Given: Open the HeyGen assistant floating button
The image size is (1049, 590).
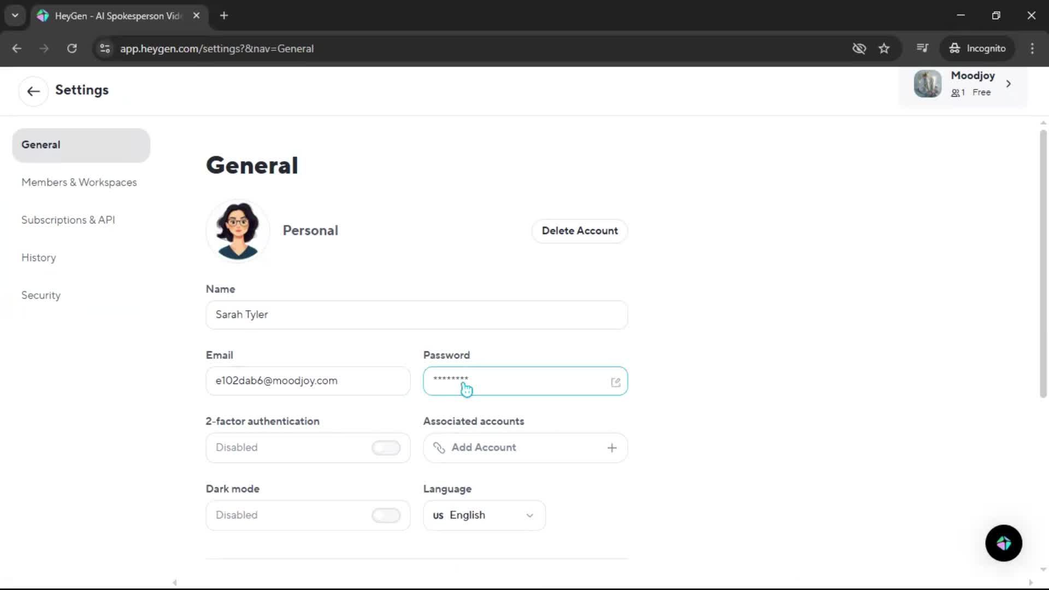Looking at the screenshot, I should [x=1004, y=543].
